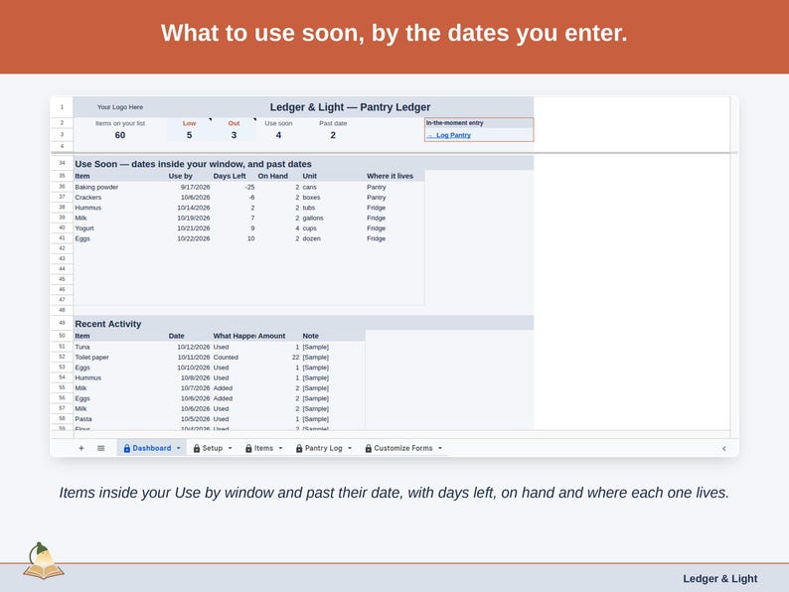Switch to the Dashboard sheet tab
Viewport: 789px width, 592px height.
coord(151,448)
